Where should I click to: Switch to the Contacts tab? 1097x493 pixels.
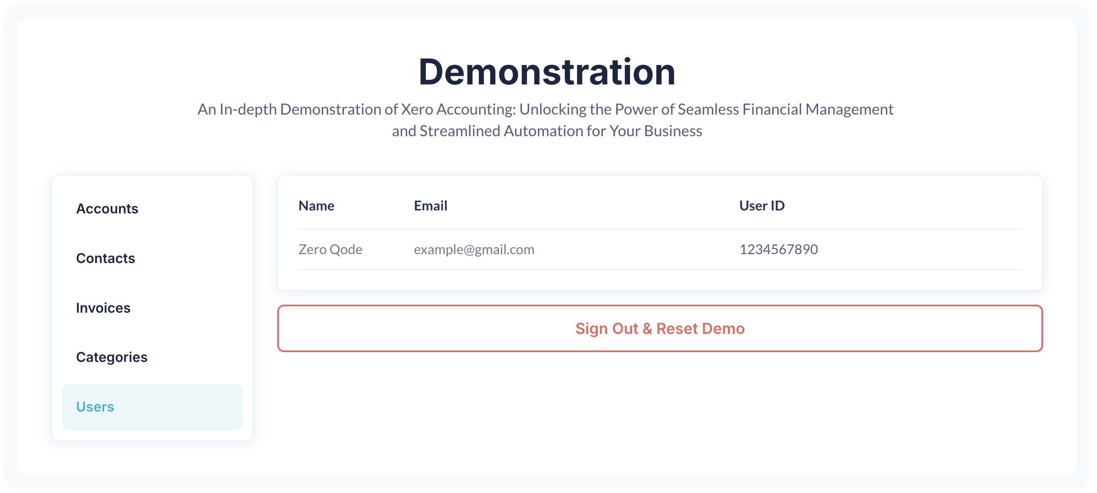pyautogui.click(x=106, y=258)
